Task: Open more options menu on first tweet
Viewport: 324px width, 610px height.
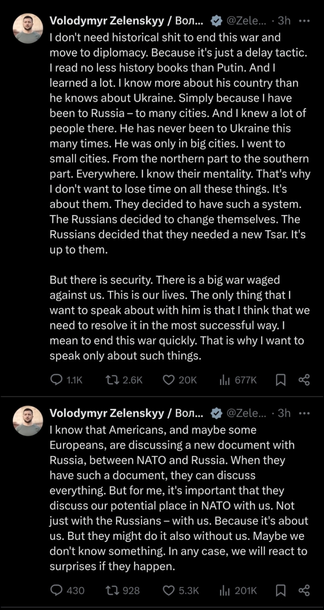Action: (x=304, y=21)
